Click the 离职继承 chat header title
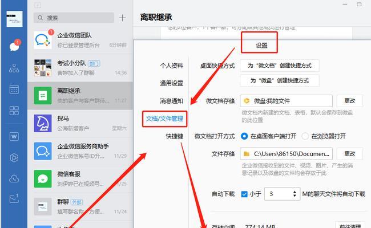Screen dimensions: 371x228 point(156,17)
